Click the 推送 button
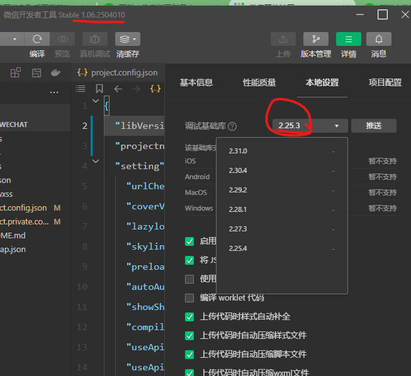Image resolution: width=411 pixels, height=376 pixels. 374,126
